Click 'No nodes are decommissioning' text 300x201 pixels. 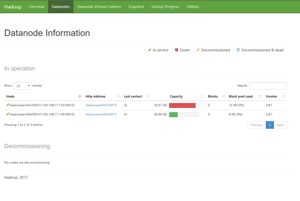(27, 163)
